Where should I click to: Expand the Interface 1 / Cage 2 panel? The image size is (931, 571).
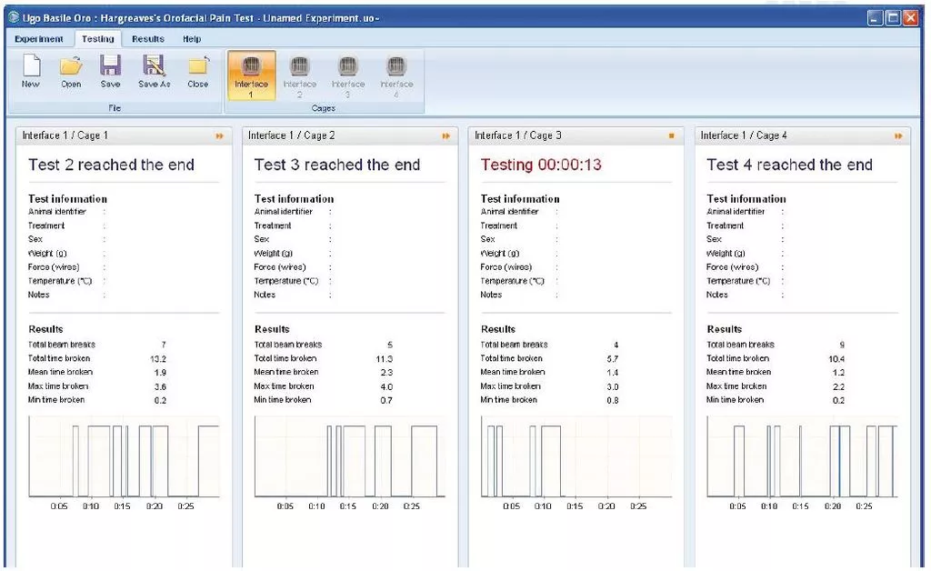click(x=446, y=134)
